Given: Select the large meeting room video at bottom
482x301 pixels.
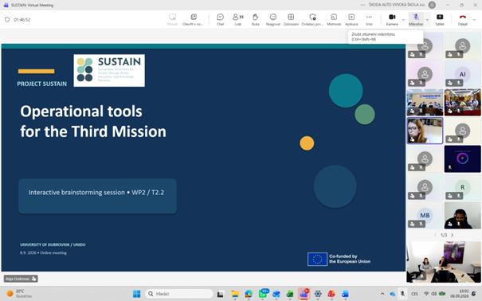Looking at the screenshot, I should click(444, 262).
